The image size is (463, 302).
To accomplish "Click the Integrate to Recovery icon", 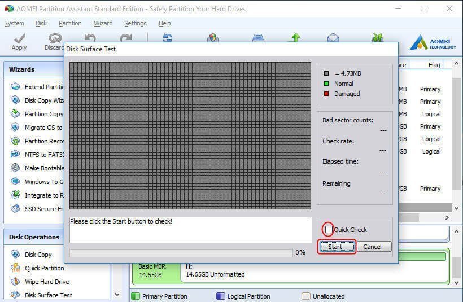I will [x=15, y=195].
